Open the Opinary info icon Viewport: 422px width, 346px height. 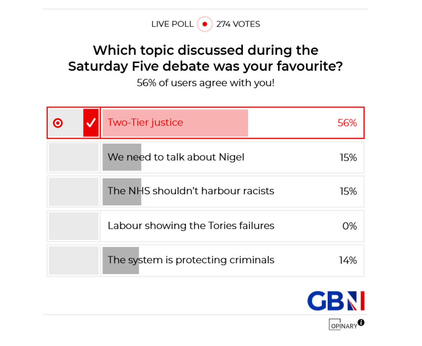coord(361,322)
